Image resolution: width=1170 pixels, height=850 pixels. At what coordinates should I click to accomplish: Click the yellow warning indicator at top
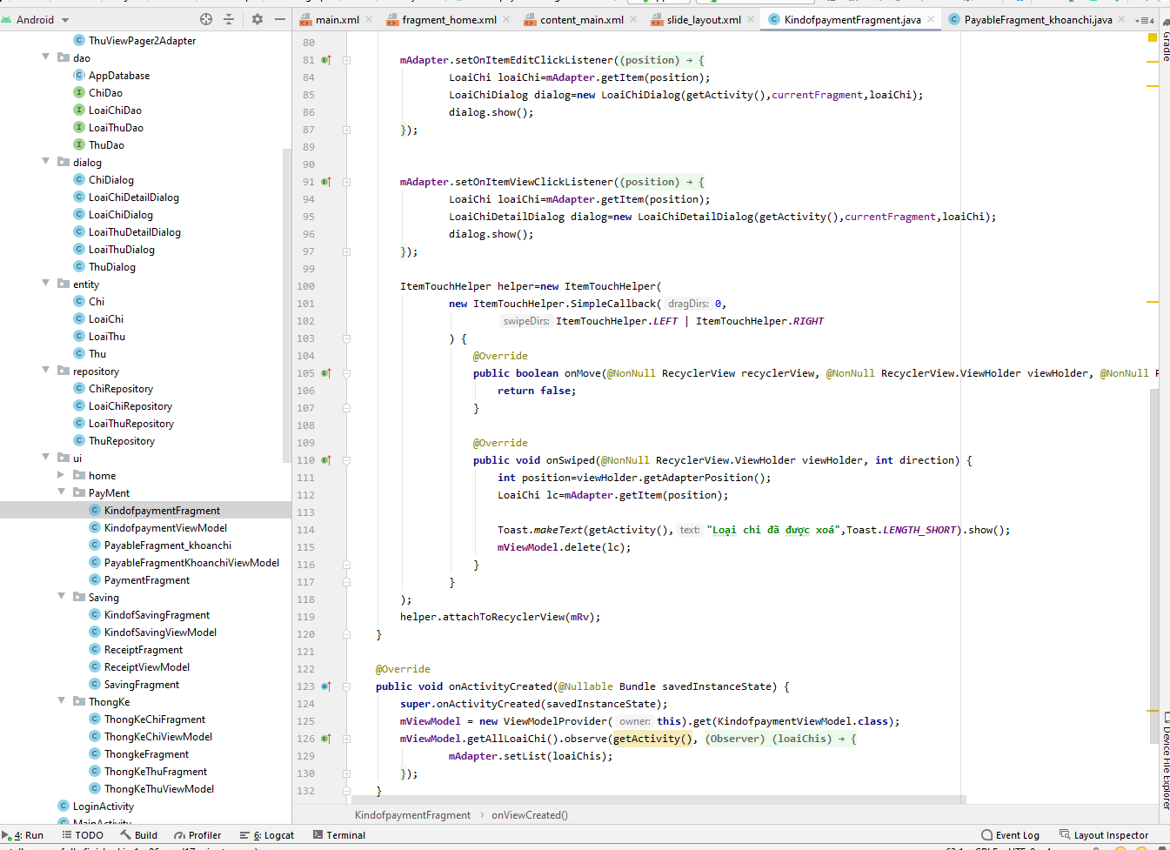click(1153, 37)
